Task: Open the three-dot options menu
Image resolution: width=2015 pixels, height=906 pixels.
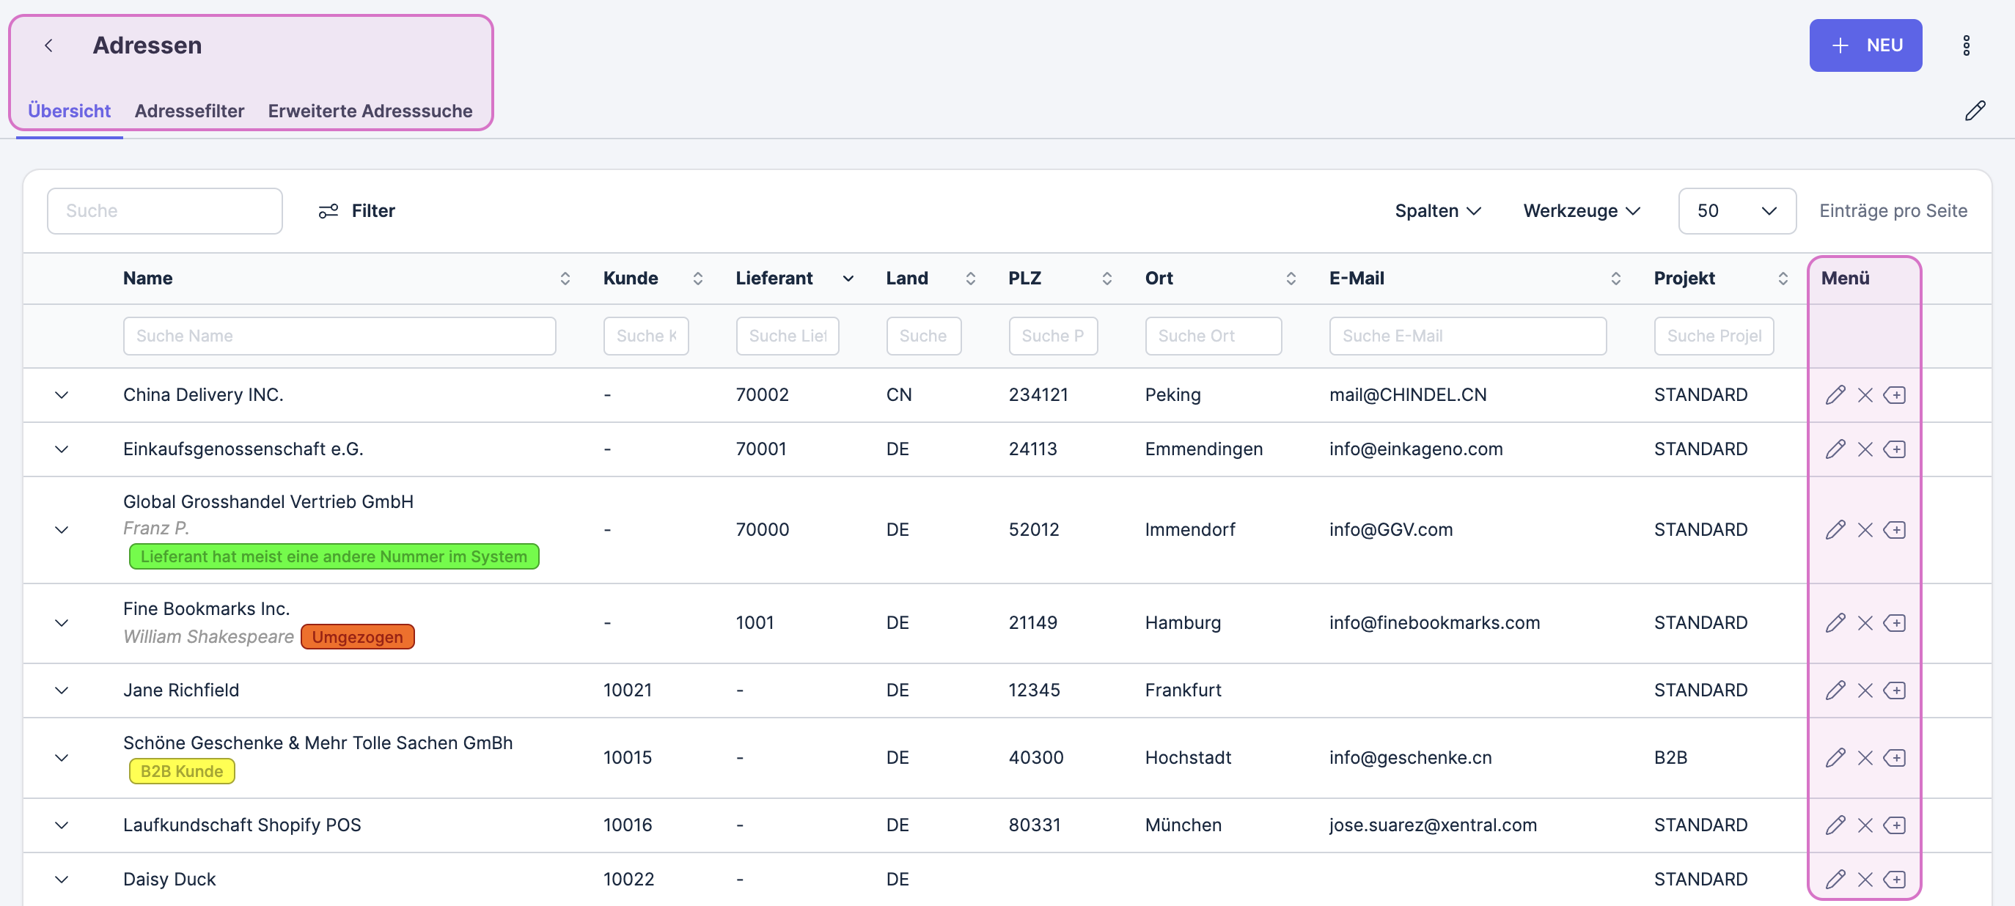Action: pyautogui.click(x=1966, y=45)
